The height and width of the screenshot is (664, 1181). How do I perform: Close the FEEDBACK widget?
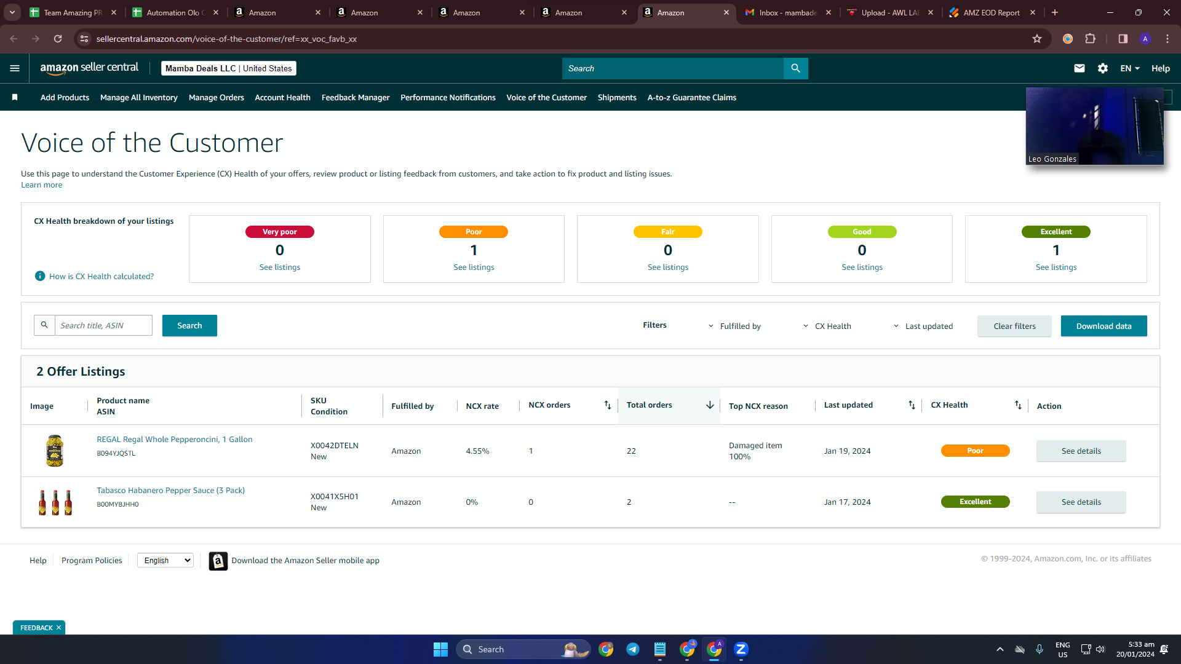tap(58, 628)
